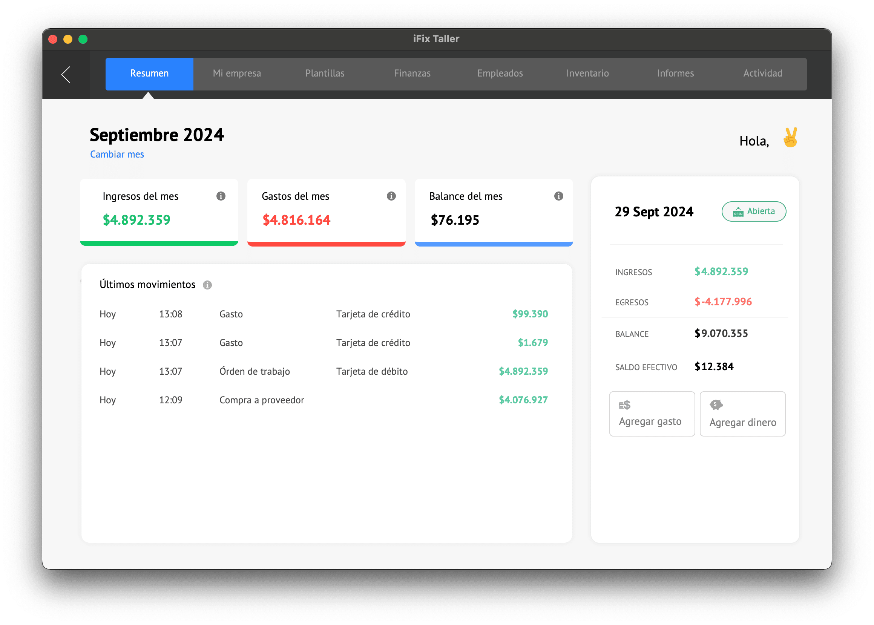Viewport: 874px width, 625px height.
Task: Click the Agregar dinero button
Action: (742, 414)
